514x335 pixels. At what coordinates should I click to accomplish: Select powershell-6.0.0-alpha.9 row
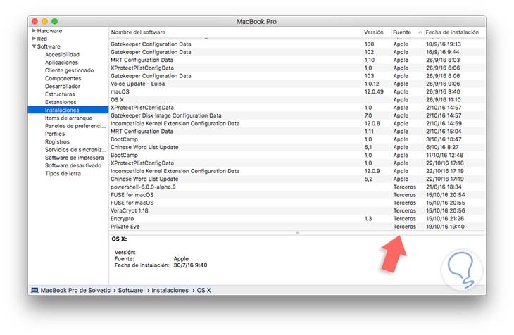(297, 187)
